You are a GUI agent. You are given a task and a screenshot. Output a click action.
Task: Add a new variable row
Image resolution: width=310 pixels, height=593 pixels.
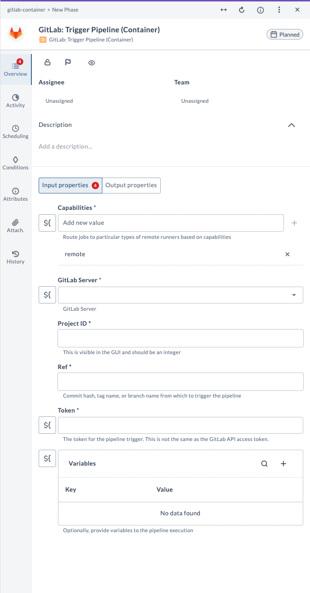click(283, 464)
